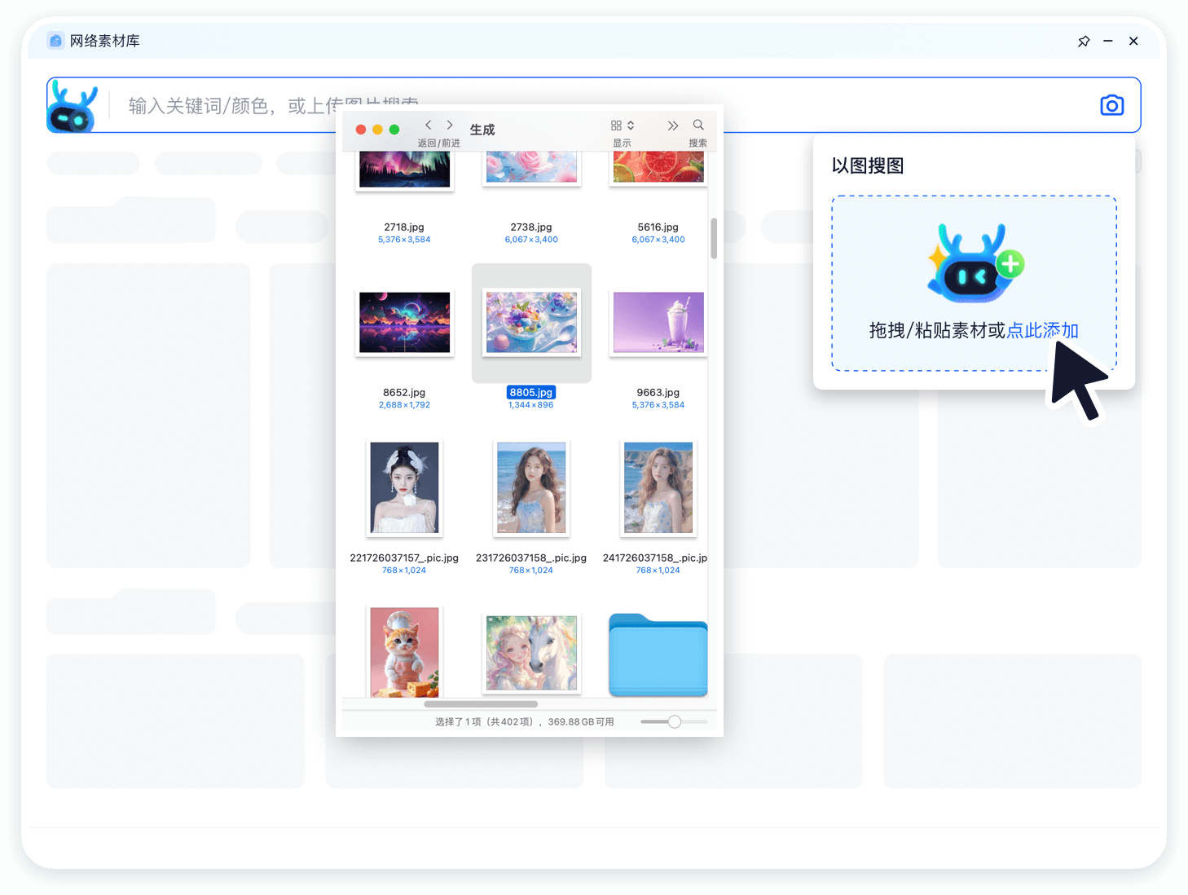Expand the toolbar overflow double chevron
This screenshot has height=895, width=1188.
pos(672,126)
